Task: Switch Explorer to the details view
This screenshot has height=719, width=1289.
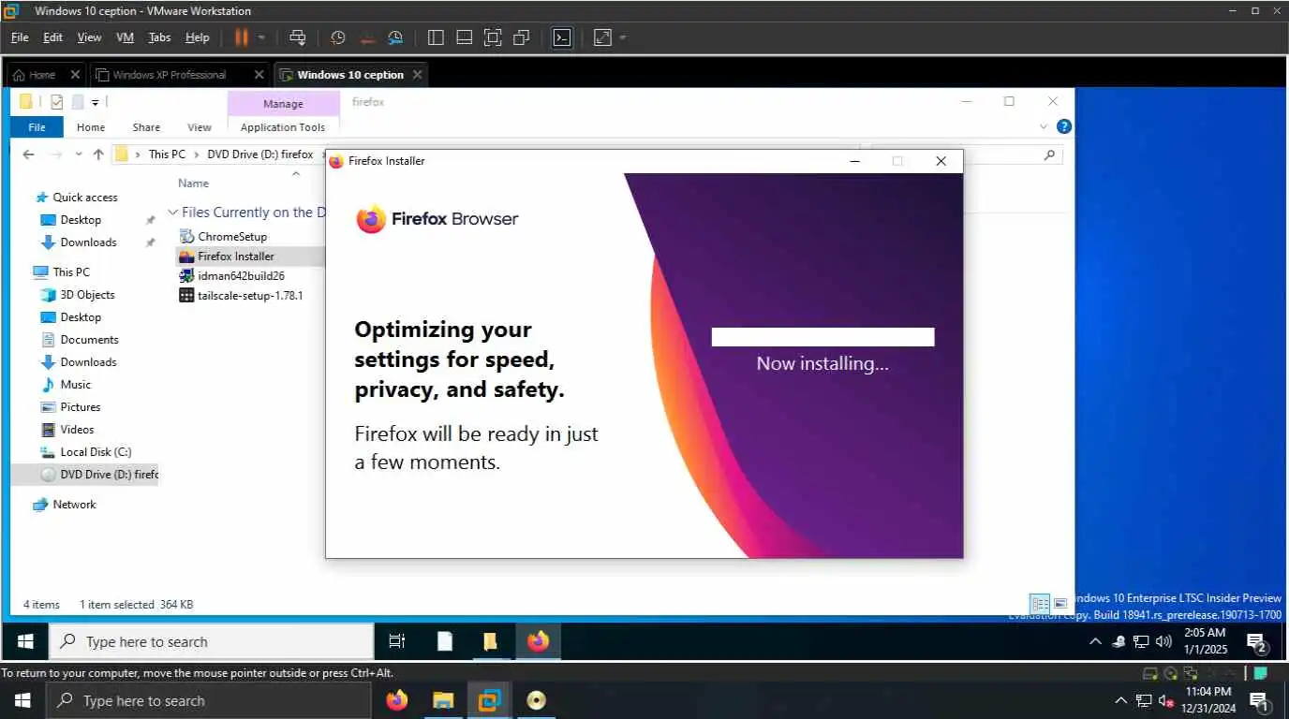Action: pyautogui.click(x=1040, y=604)
